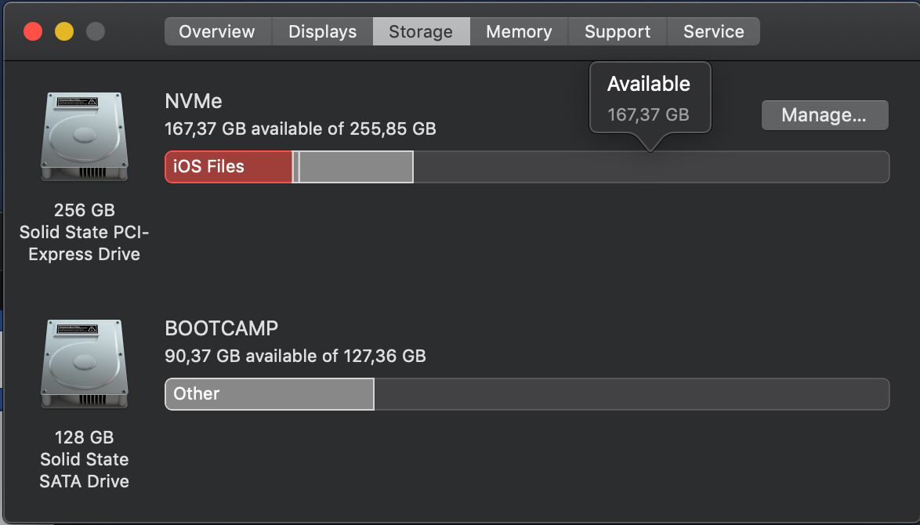Click the red iOS Files storage segment
920x525 pixels.
tap(228, 167)
